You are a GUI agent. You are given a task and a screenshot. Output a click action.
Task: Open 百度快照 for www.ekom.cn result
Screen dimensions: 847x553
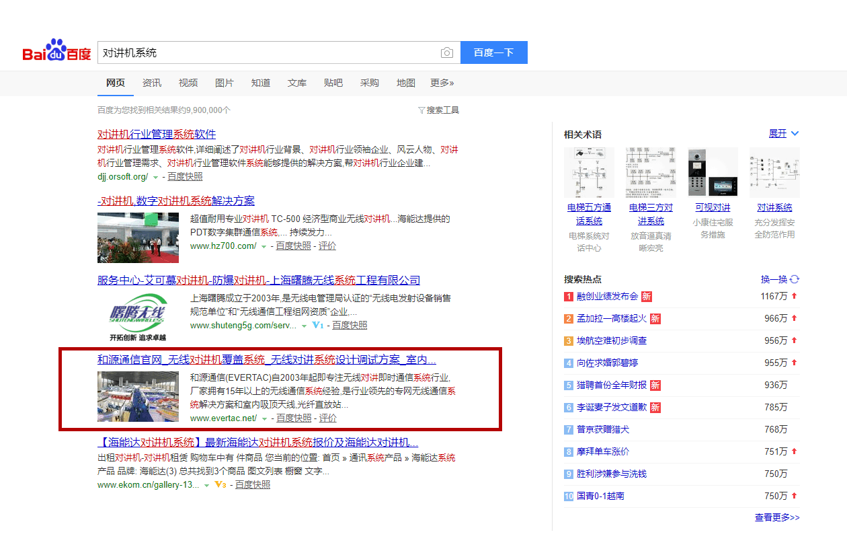click(x=253, y=484)
